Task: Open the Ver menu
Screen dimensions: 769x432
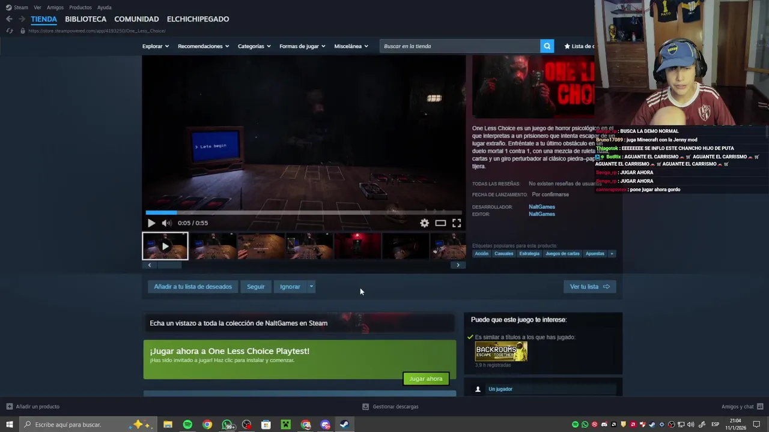Action: [x=37, y=8]
